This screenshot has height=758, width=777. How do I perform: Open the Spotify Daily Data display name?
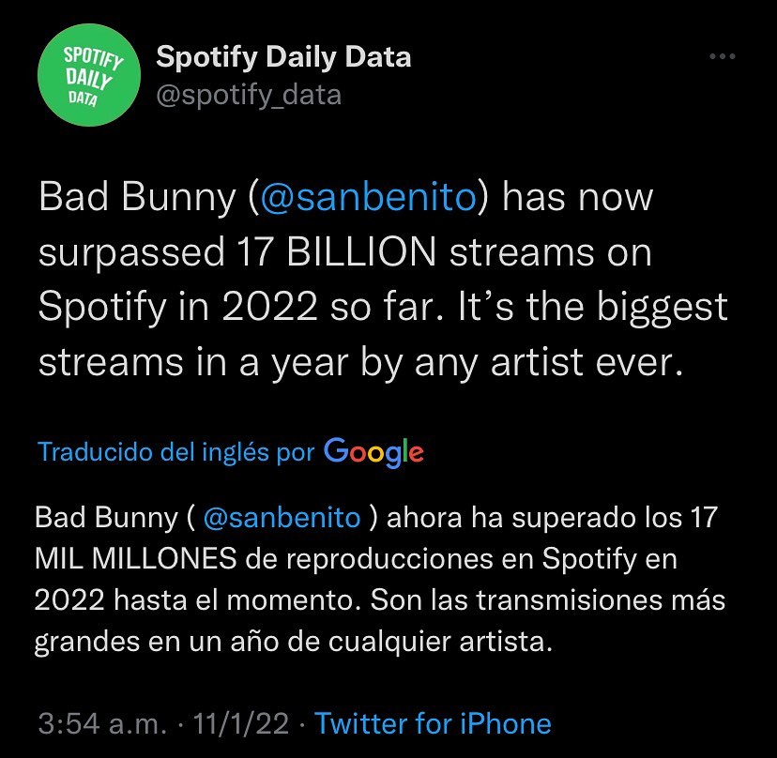click(282, 57)
